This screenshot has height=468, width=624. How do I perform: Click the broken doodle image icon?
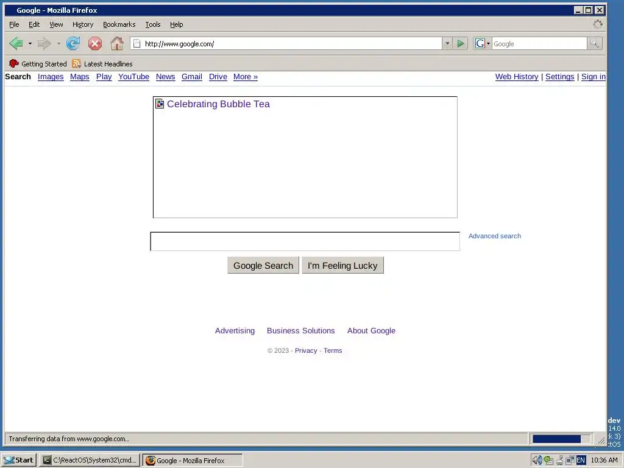point(160,104)
